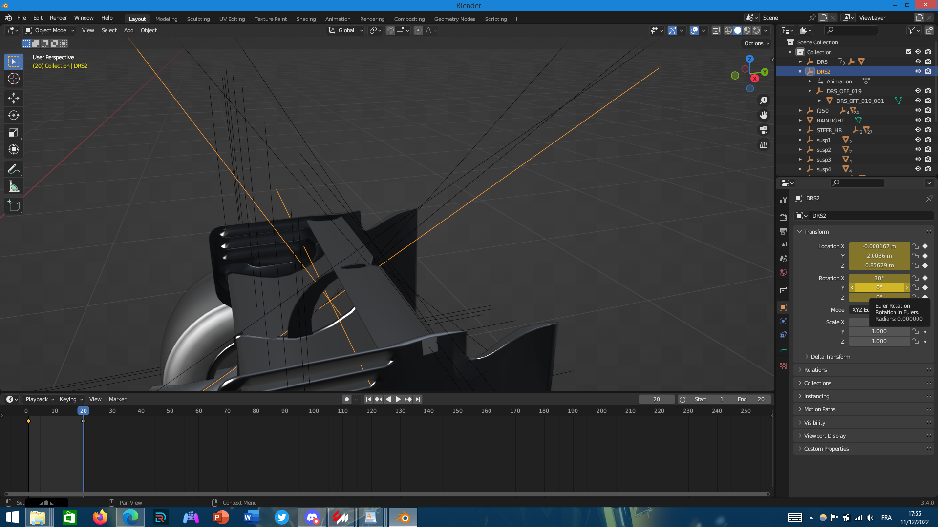938x527 pixels.
Task: Expand the f150 tree item
Action: [x=800, y=111]
